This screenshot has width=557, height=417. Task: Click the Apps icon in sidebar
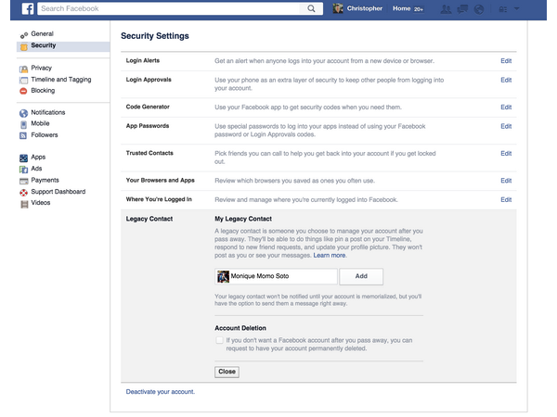[x=23, y=158]
